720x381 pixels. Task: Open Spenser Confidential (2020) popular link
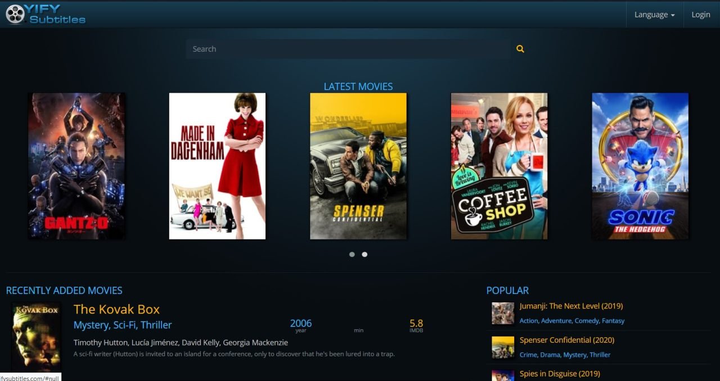click(x=567, y=340)
